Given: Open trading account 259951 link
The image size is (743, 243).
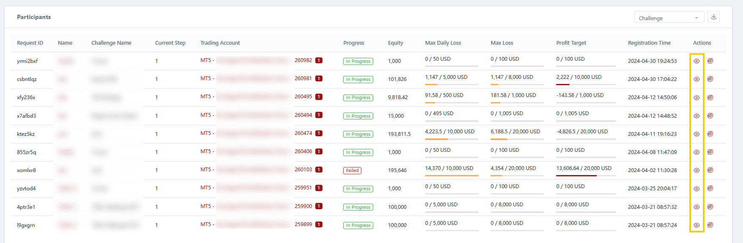Looking at the screenshot, I should point(303,188).
